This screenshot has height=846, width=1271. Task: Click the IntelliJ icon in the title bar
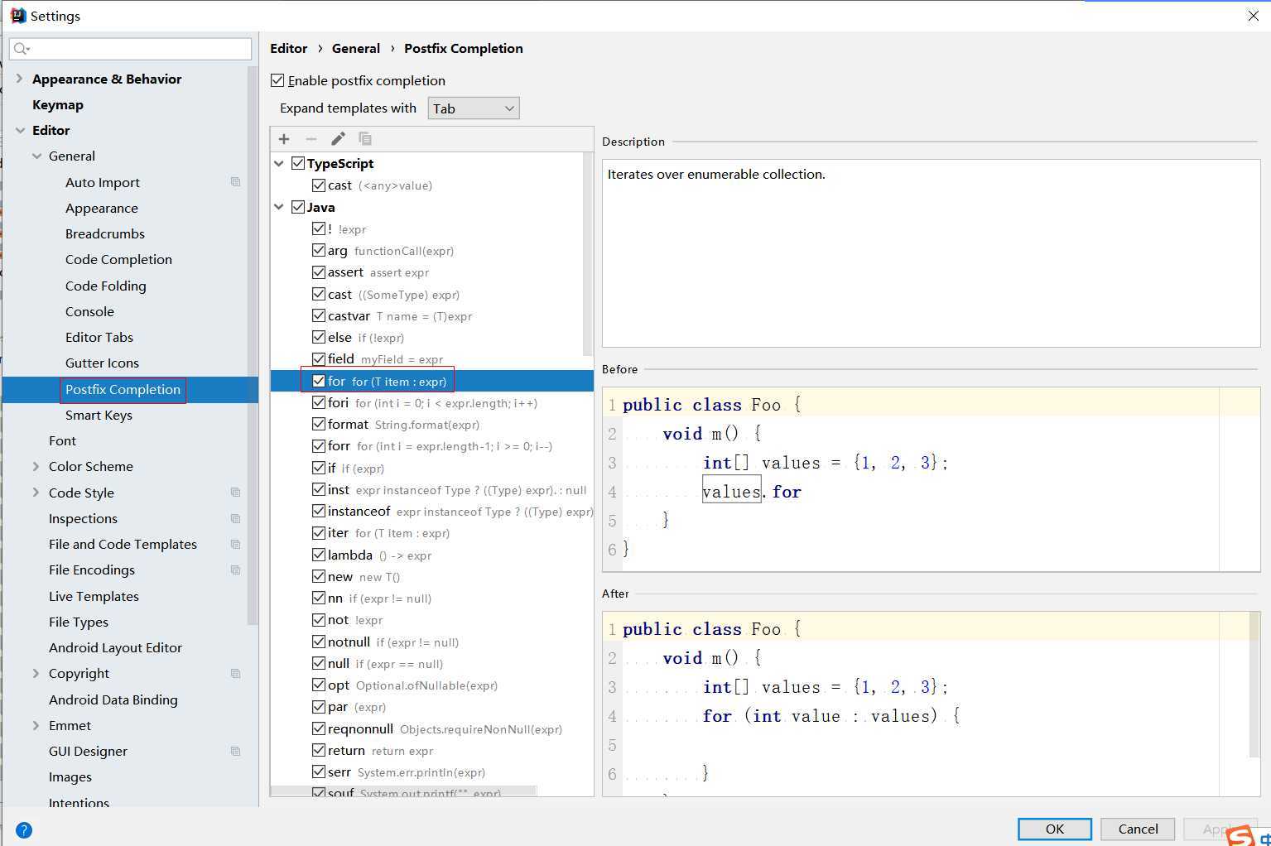coord(17,16)
